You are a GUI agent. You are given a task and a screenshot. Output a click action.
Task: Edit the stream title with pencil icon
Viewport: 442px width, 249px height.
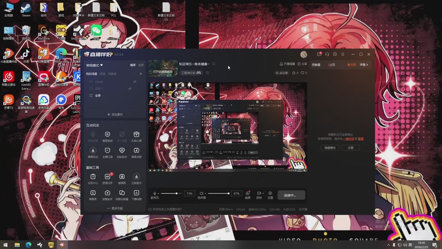[214, 64]
